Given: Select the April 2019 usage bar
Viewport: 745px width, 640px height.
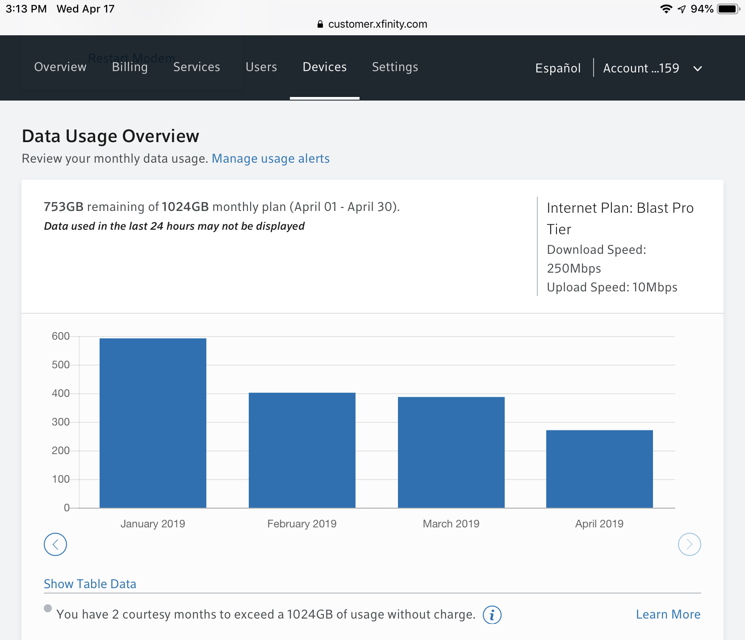Looking at the screenshot, I should click(x=599, y=469).
